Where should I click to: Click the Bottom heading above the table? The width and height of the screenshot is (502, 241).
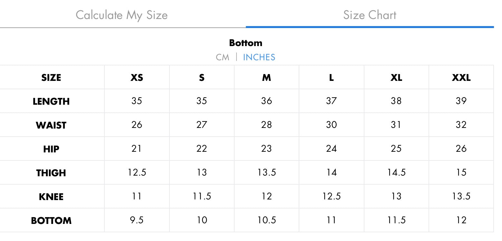tap(246, 43)
